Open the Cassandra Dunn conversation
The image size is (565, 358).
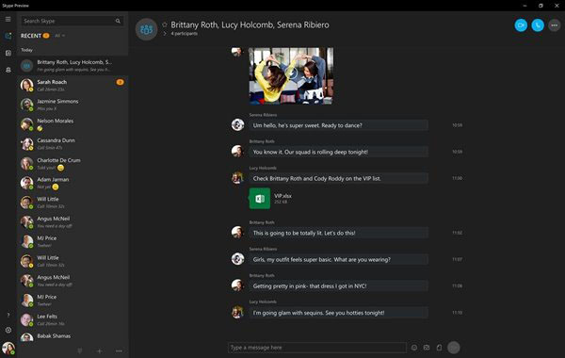tap(73, 144)
